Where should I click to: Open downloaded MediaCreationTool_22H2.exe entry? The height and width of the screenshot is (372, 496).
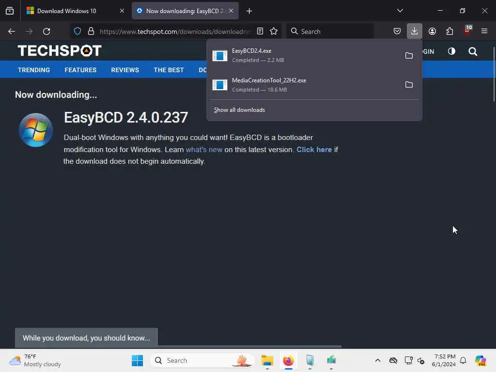coord(305,85)
